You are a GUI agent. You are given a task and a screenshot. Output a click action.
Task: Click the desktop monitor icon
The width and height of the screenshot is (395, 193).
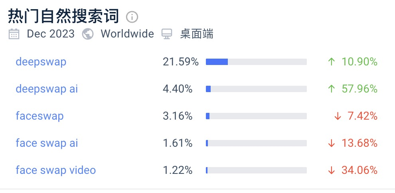[x=167, y=34]
